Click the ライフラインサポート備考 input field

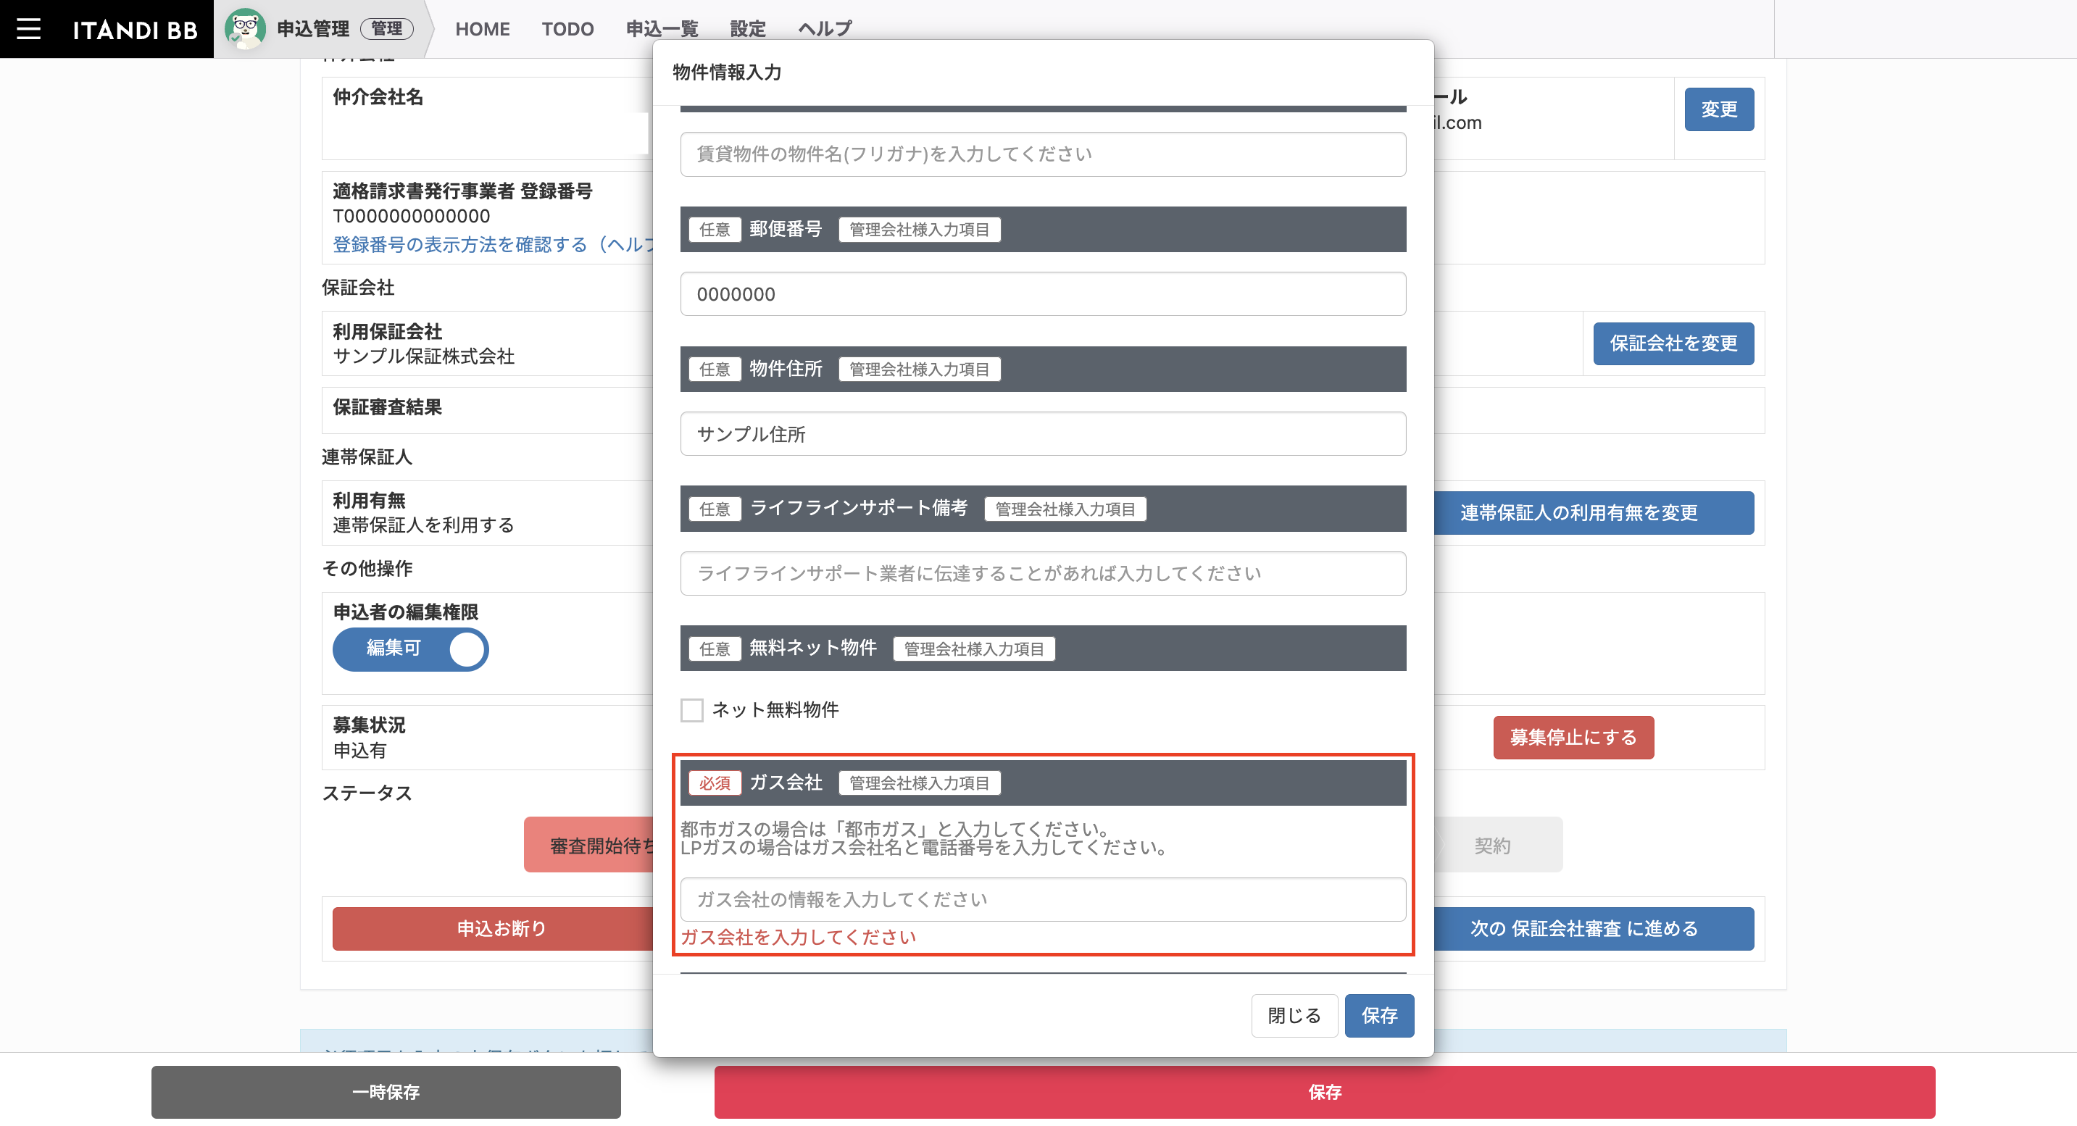[1043, 574]
